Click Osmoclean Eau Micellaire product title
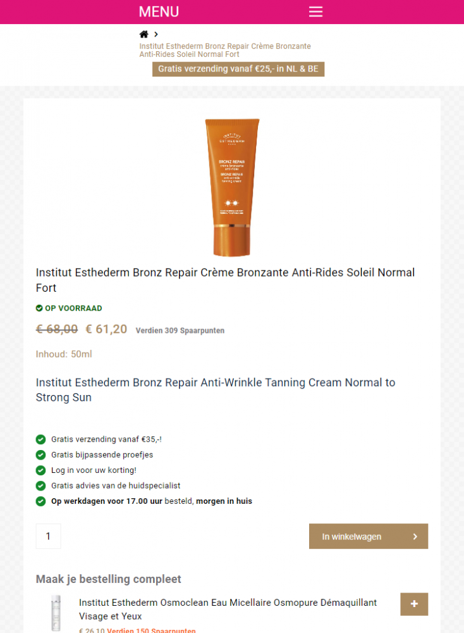 (228, 609)
